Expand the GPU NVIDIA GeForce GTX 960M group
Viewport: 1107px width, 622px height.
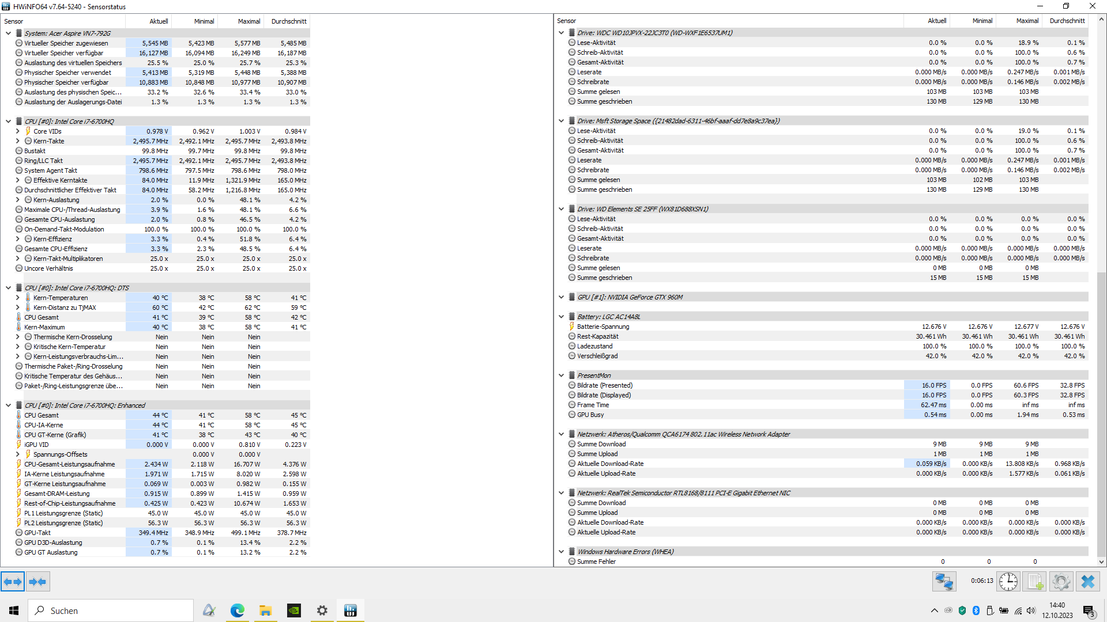[561, 297]
